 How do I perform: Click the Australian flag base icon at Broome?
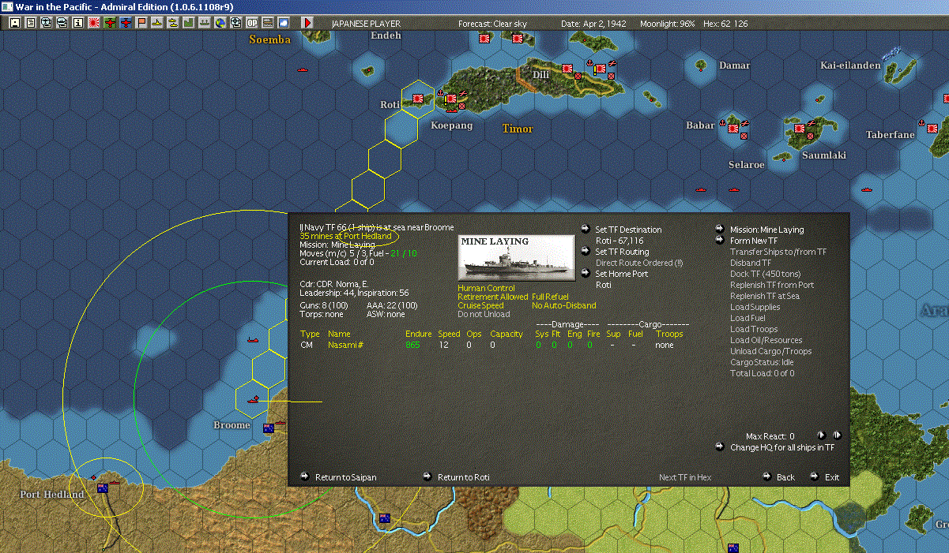(268, 428)
